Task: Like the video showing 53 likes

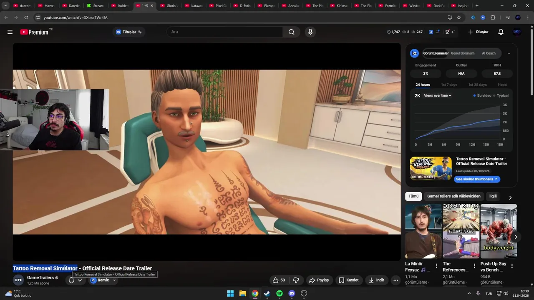Action: 279,280
